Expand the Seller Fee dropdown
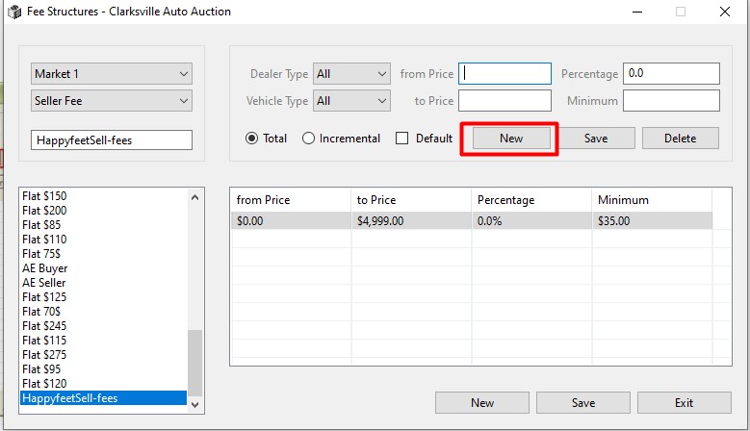The width and height of the screenshot is (750, 431). pos(112,101)
